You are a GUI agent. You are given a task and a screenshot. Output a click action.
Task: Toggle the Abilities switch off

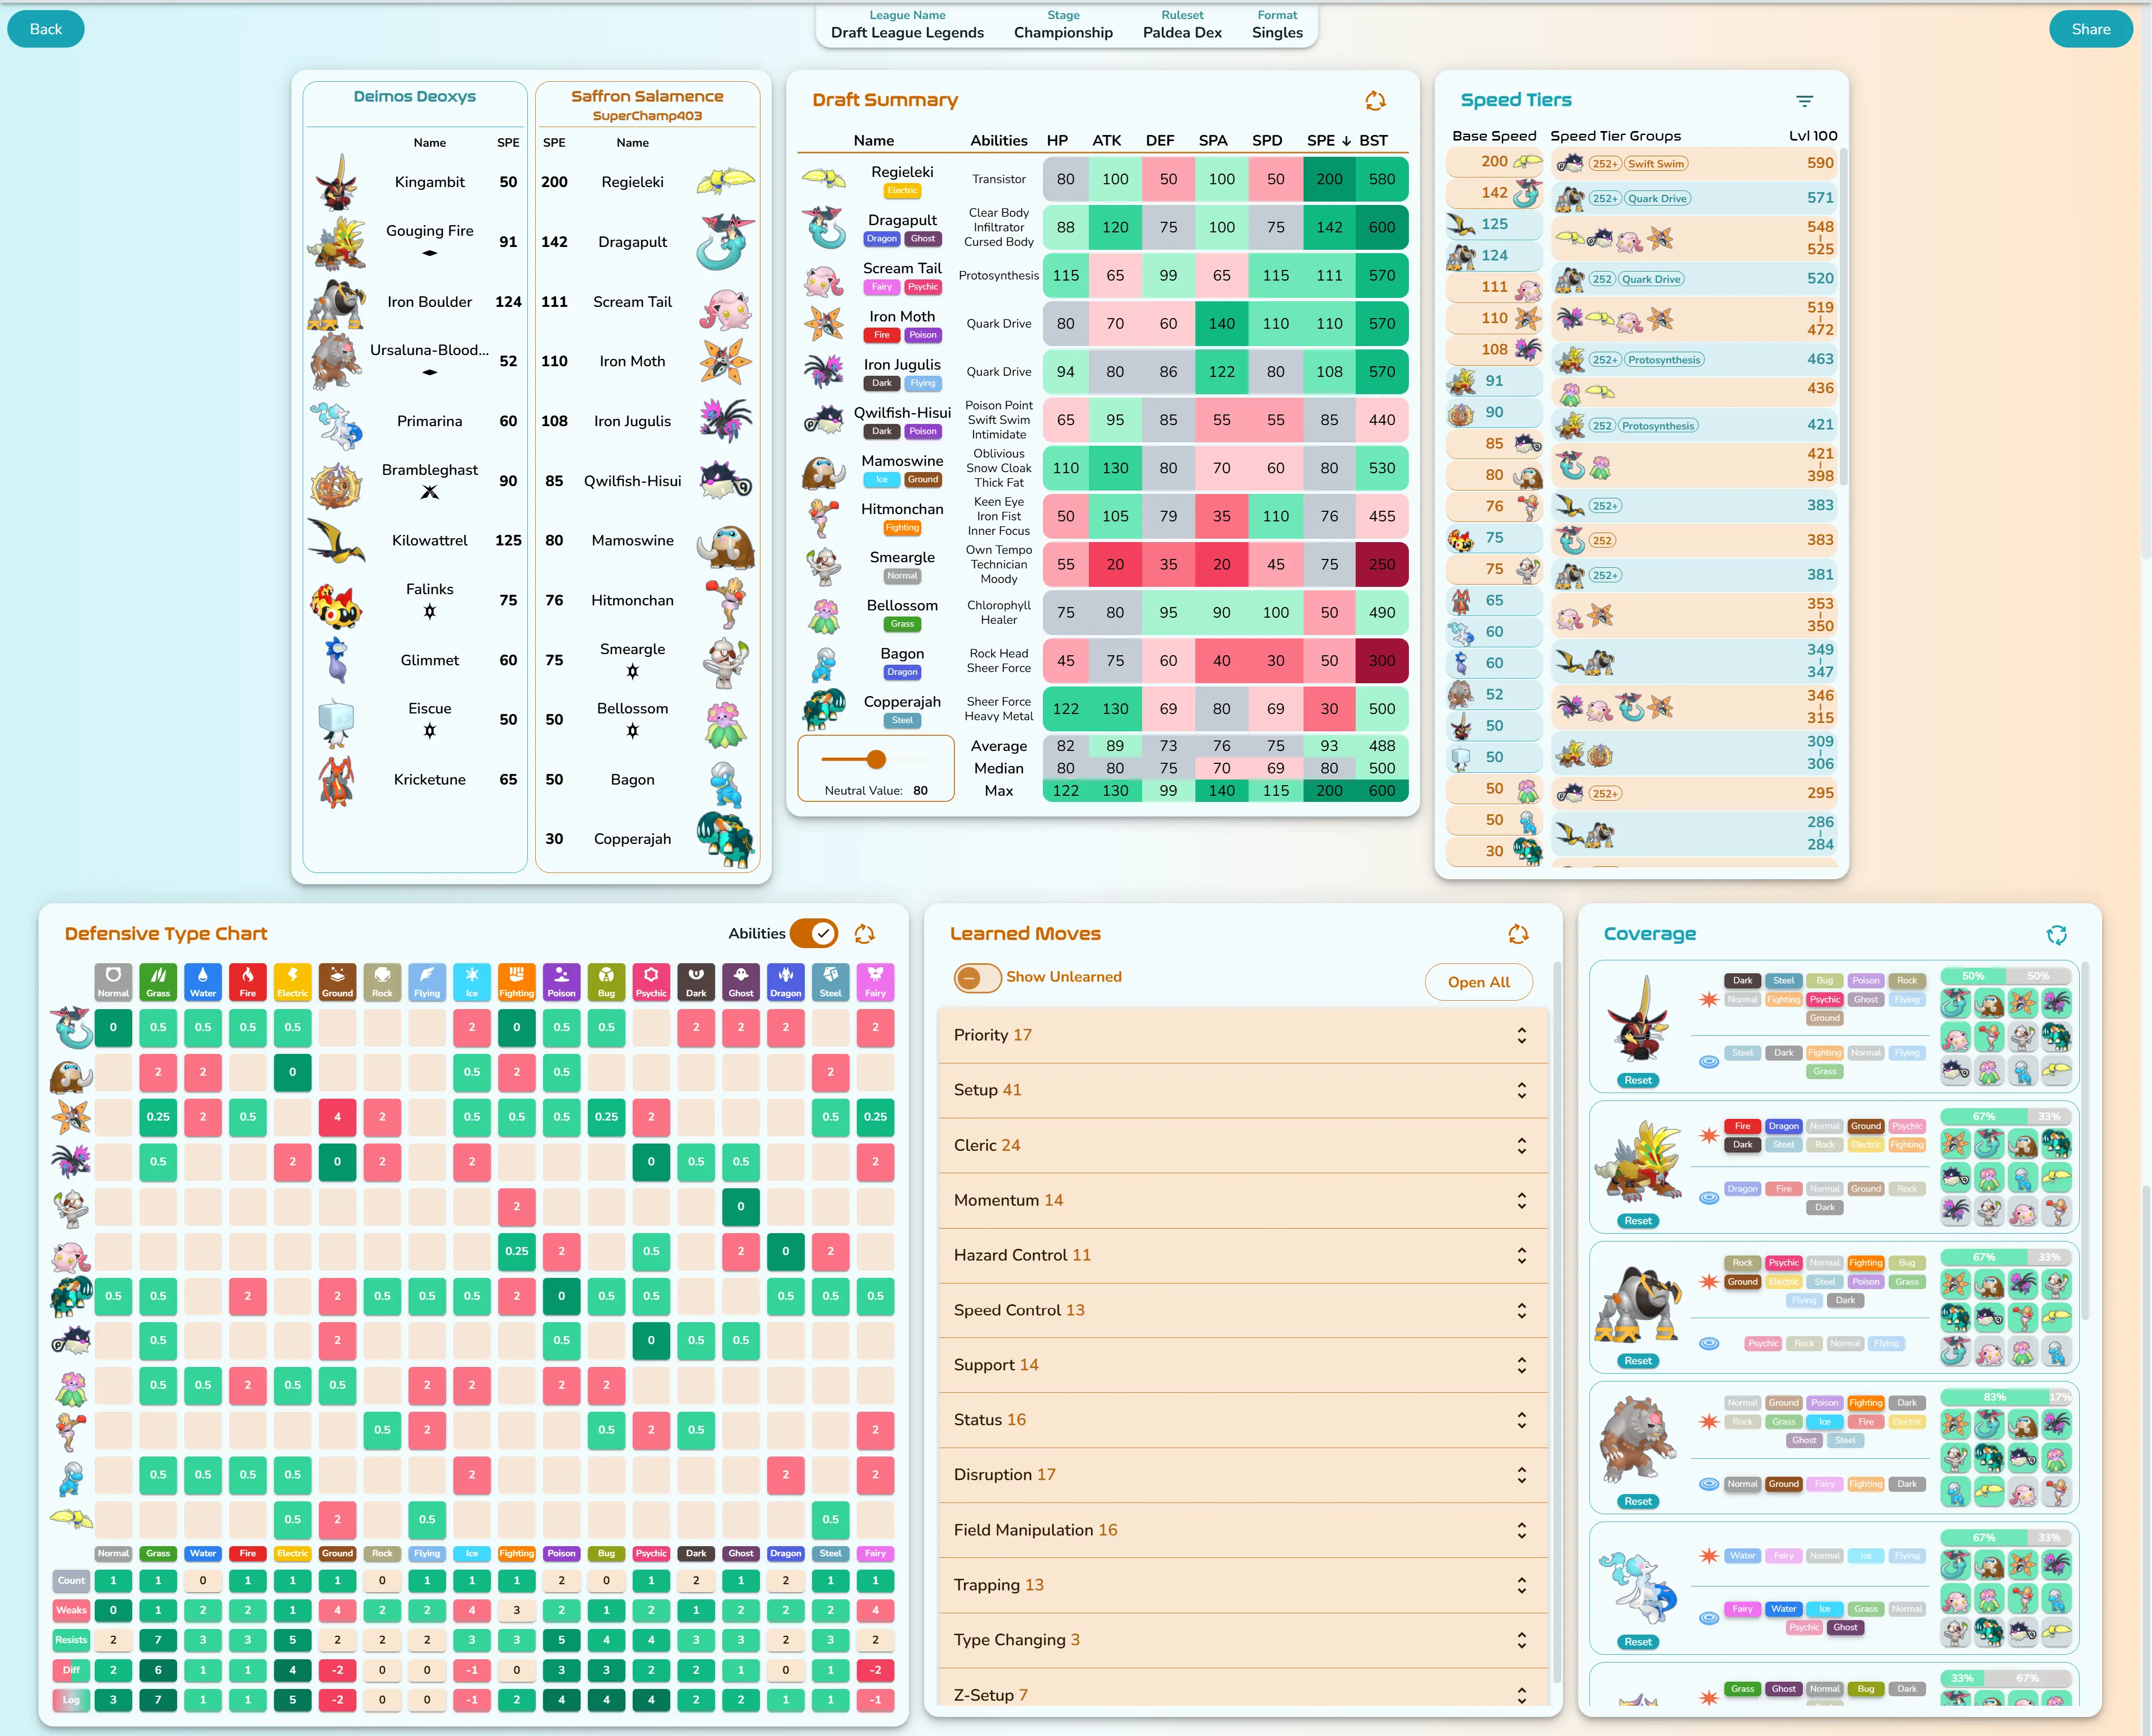coord(813,934)
